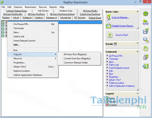Screen dimensions: 152x118
Task: Toggle the first green status indicator in list
Action: (3, 22)
